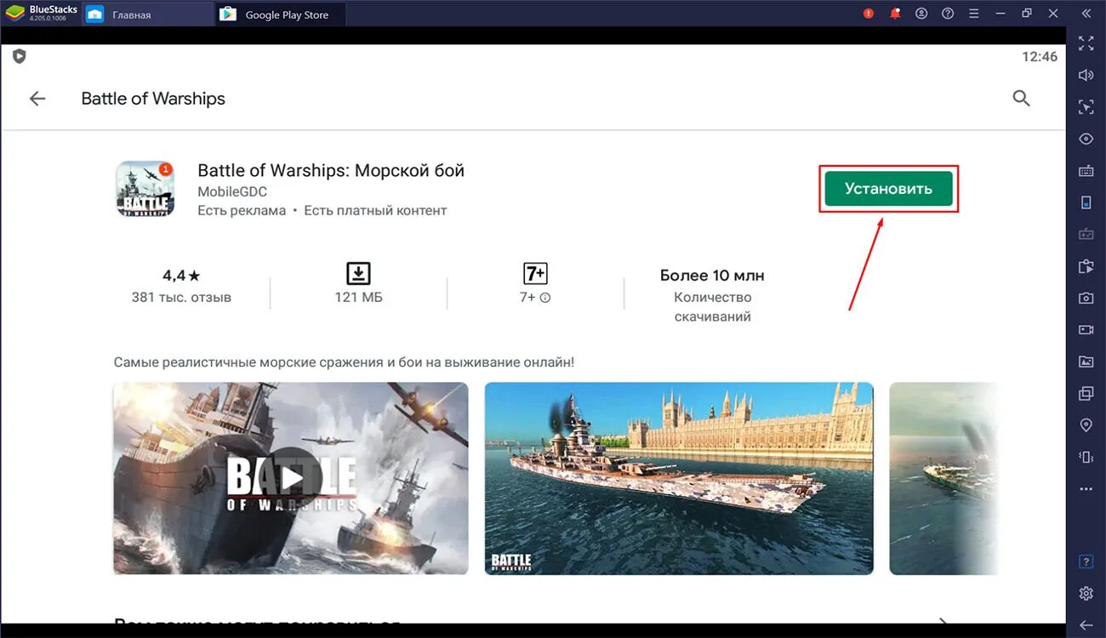Open the sidebar help question mark

point(1086,561)
